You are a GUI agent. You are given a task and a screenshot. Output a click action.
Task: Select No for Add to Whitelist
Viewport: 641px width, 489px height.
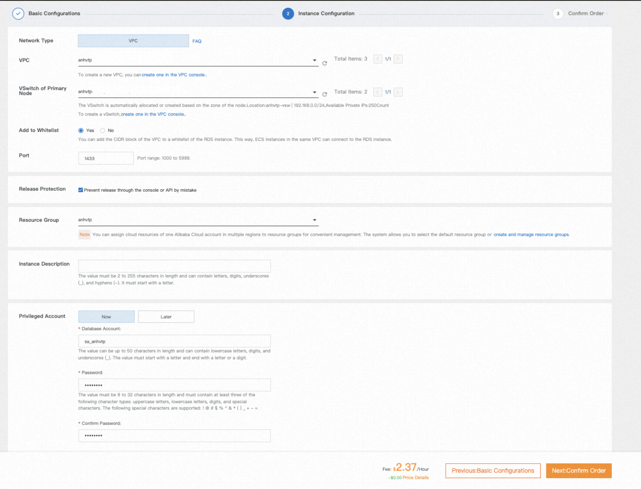(102, 130)
